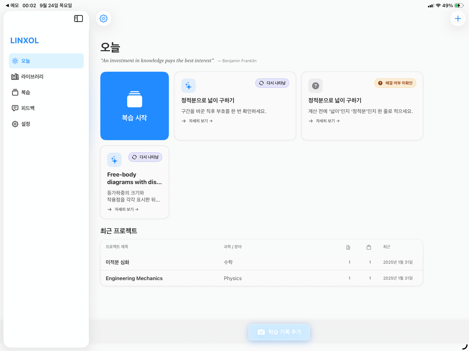This screenshot has width=469, height=351.
Task: Toggle the sidebar panel icon
Action: point(78,19)
